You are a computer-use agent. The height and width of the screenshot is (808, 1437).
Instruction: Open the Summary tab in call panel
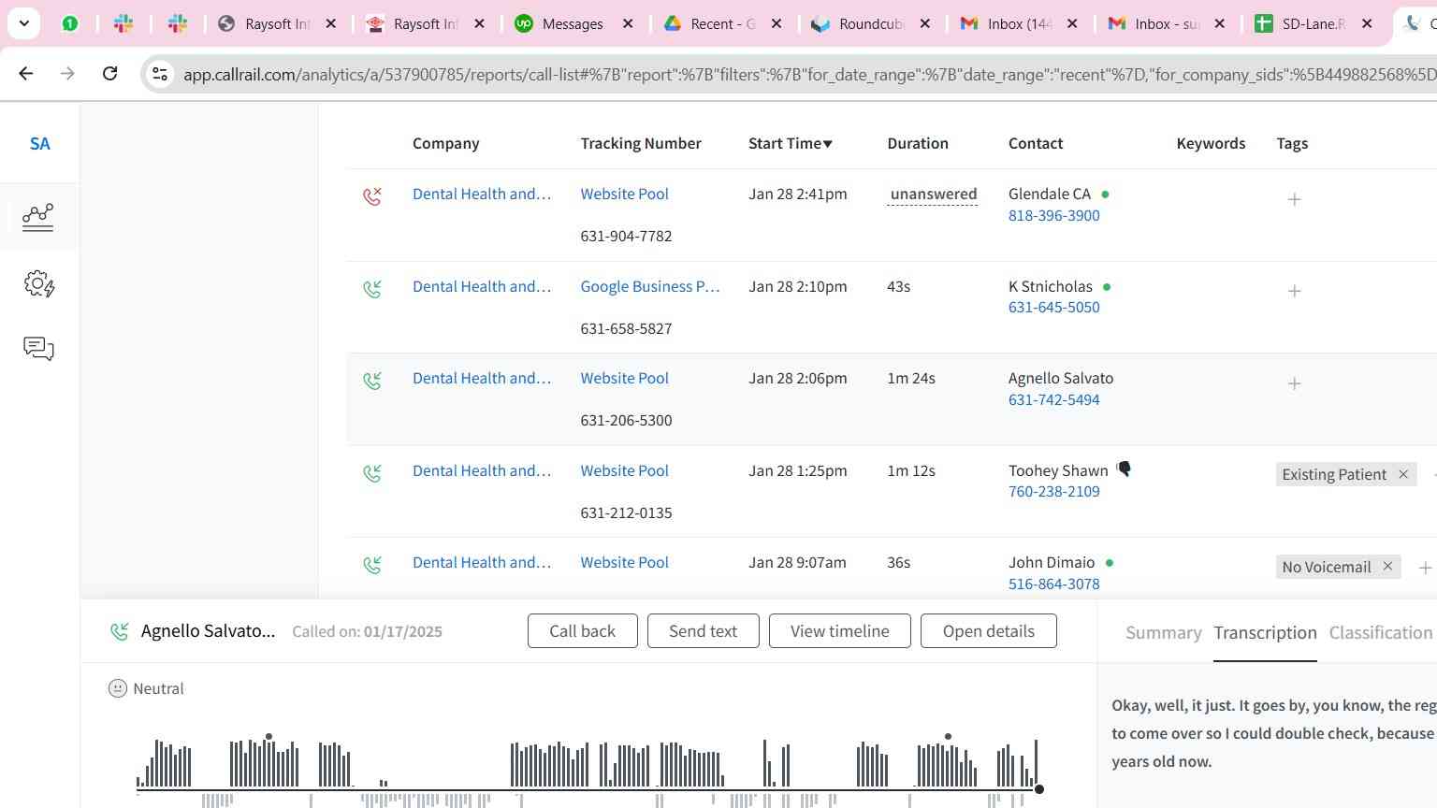click(x=1163, y=633)
